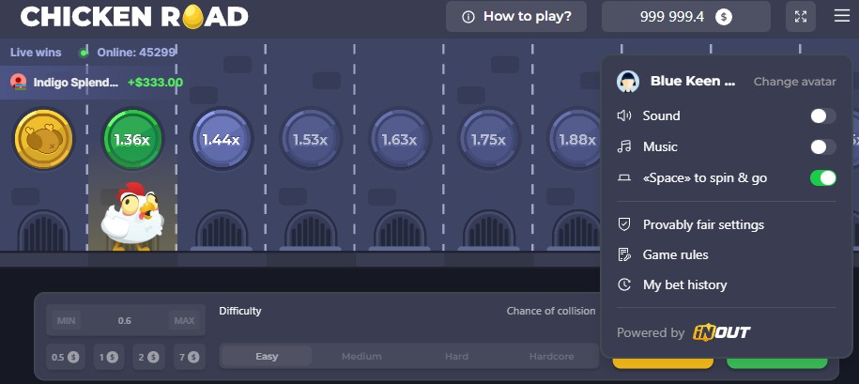Click Change avatar link
Viewport: 859px width, 384px height.
tap(794, 82)
